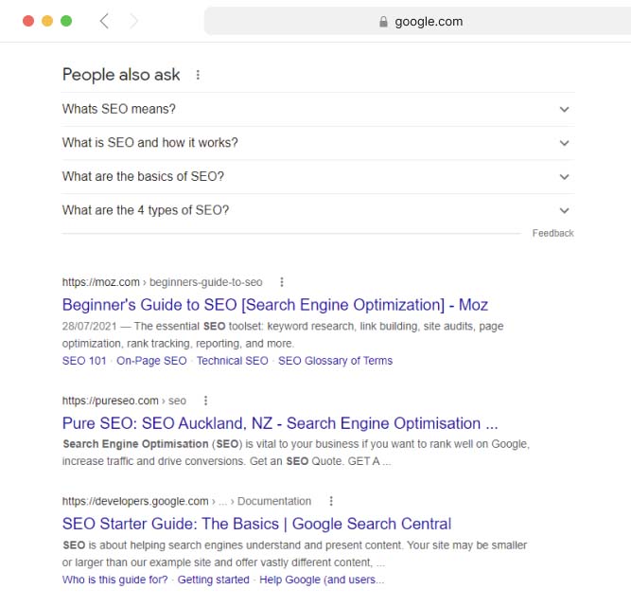Open Beginner's Guide to SEO Moz result
The image size is (631, 607).
coord(274,305)
